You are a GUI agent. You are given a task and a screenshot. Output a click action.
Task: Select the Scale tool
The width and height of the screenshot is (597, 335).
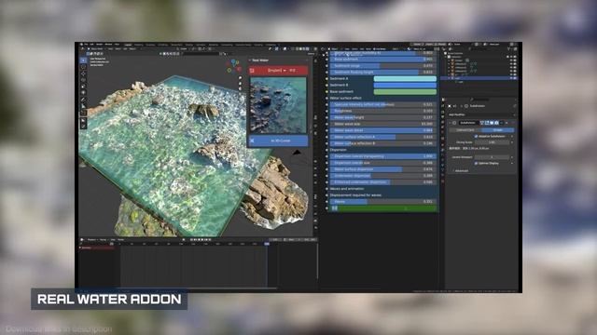[x=83, y=87]
